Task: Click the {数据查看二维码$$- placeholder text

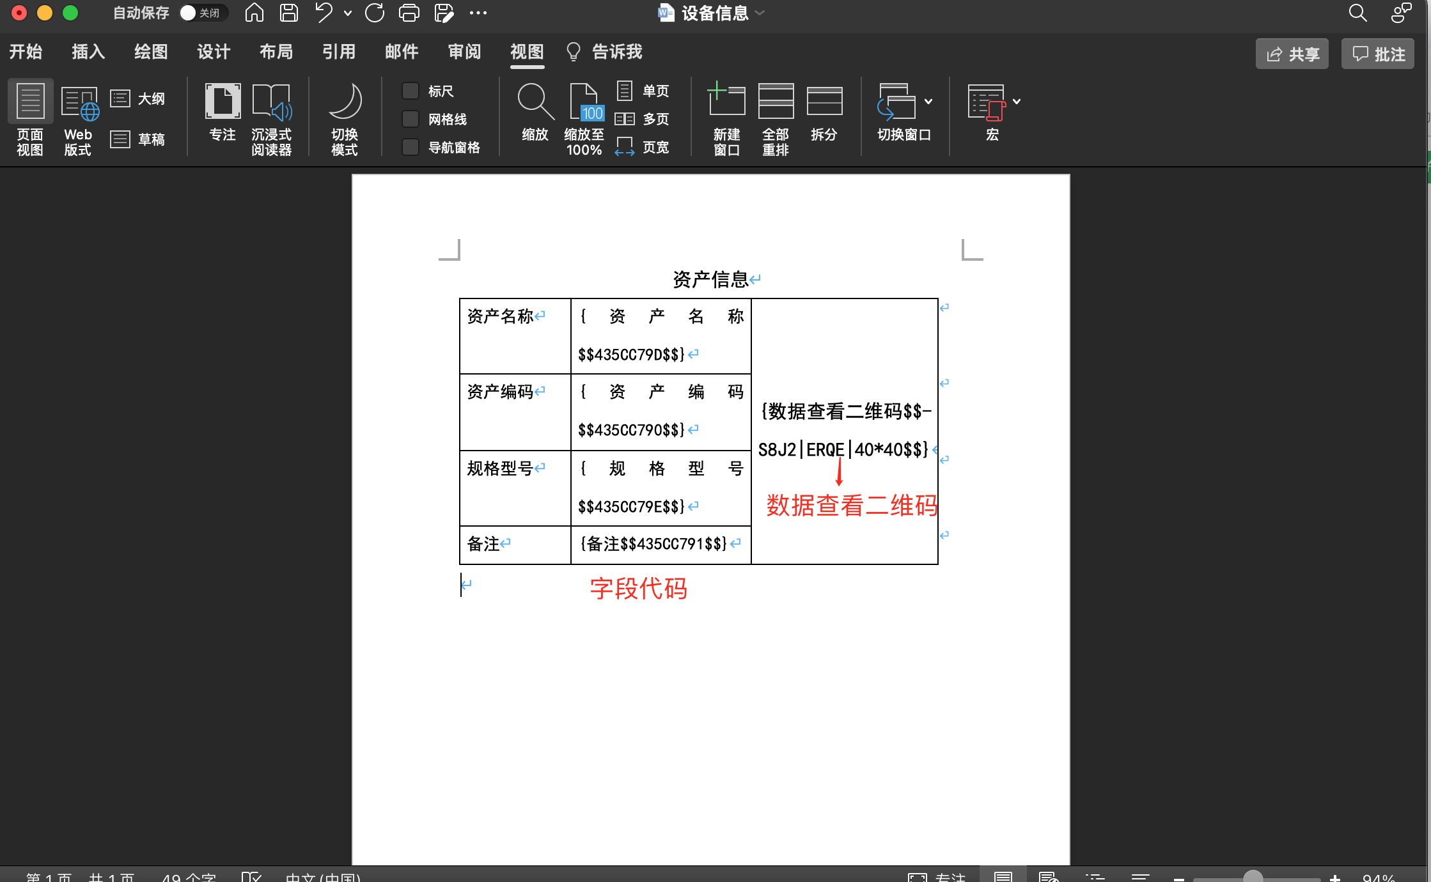Action: coord(846,412)
